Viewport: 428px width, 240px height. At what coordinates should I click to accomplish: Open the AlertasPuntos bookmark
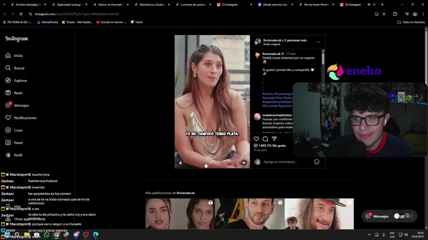pyautogui.click(x=47, y=22)
